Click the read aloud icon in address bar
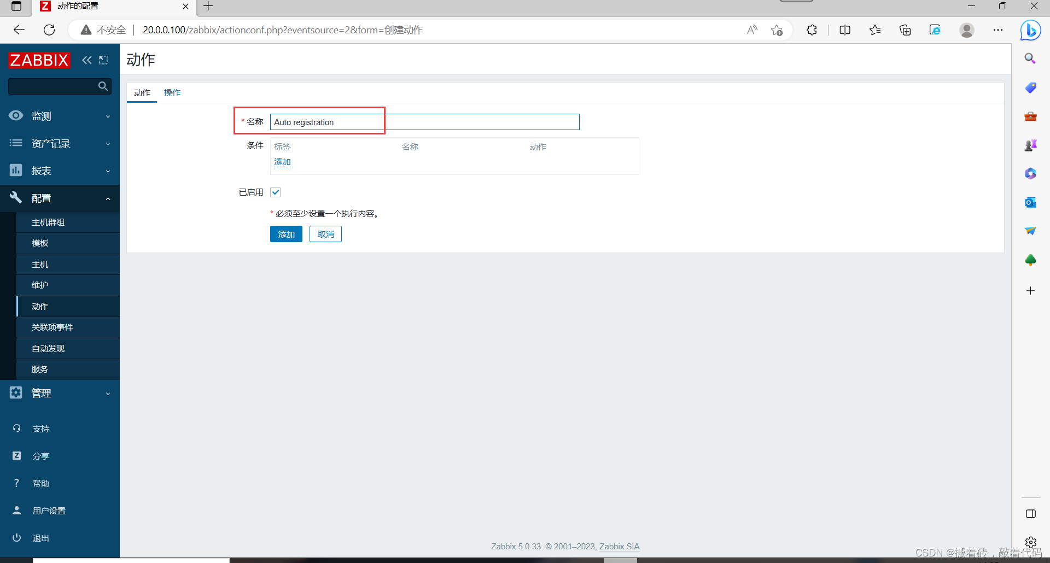The height and width of the screenshot is (563, 1050). click(752, 30)
